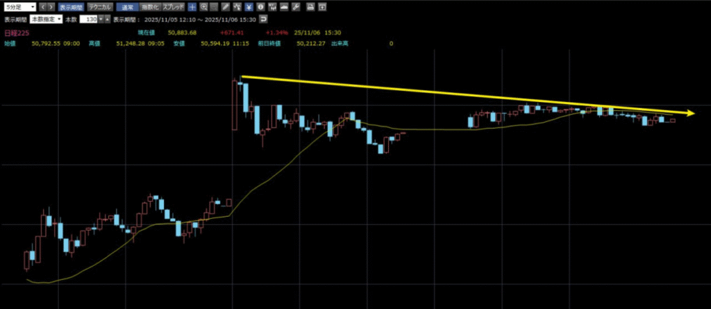Click the pop-out window icon

click(x=321, y=7)
